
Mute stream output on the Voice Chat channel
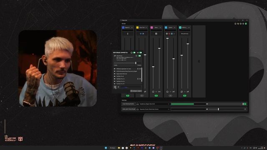tap(145, 92)
